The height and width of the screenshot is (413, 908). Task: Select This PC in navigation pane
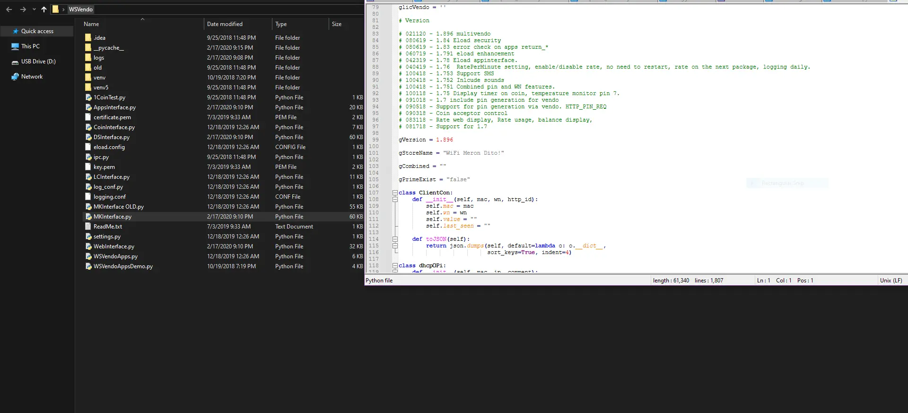click(x=30, y=46)
